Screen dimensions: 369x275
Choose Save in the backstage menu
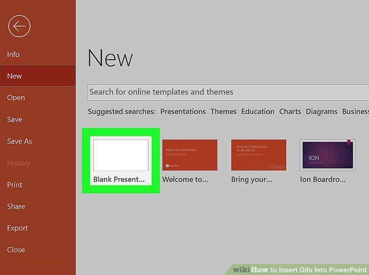(x=15, y=119)
